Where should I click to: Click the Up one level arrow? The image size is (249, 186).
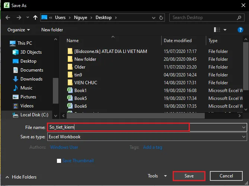point(35,18)
